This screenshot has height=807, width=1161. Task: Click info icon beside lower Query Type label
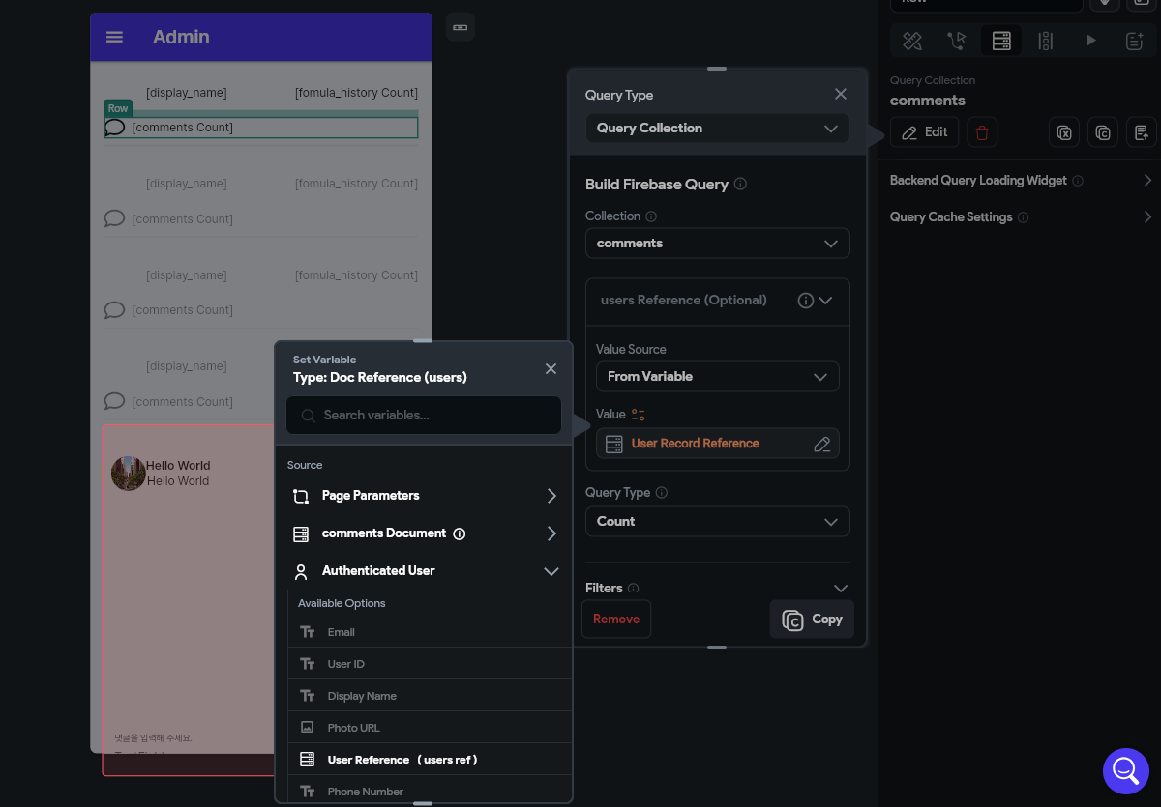[662, 492]
